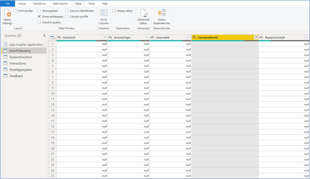Viewport: 310px width, 179px height.
Task: Click the EventTelemetry table icon
Action: pos(5,51)
